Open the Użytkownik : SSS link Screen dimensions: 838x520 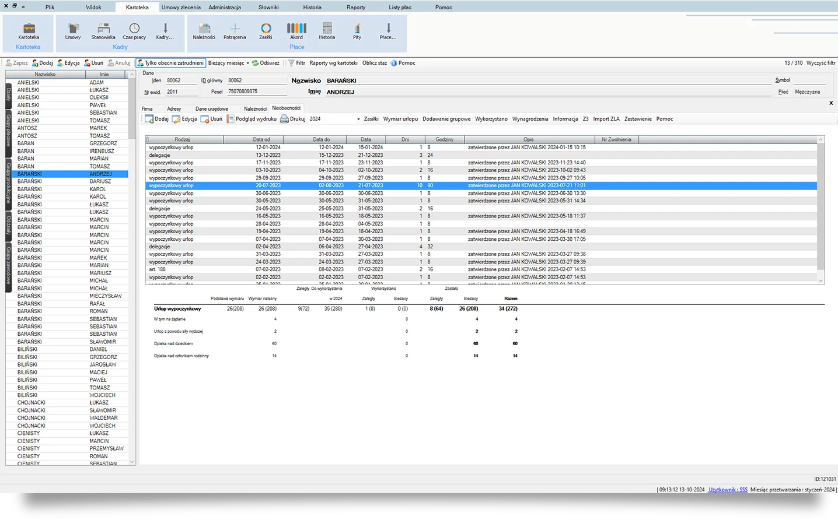[x=728, y=490]
